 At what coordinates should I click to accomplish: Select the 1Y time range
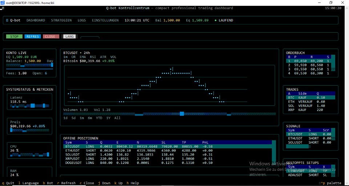pyautogui.click(x=108, y=118)
